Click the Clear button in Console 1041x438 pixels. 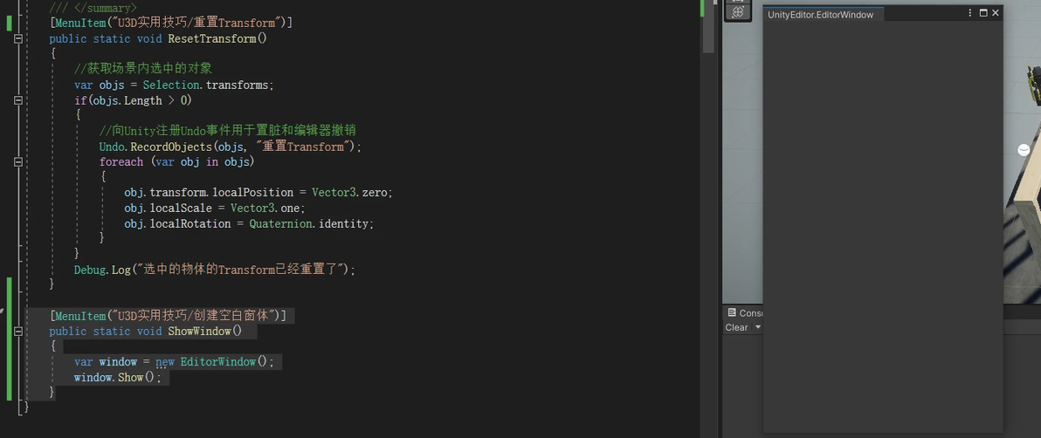click(736, 327)
